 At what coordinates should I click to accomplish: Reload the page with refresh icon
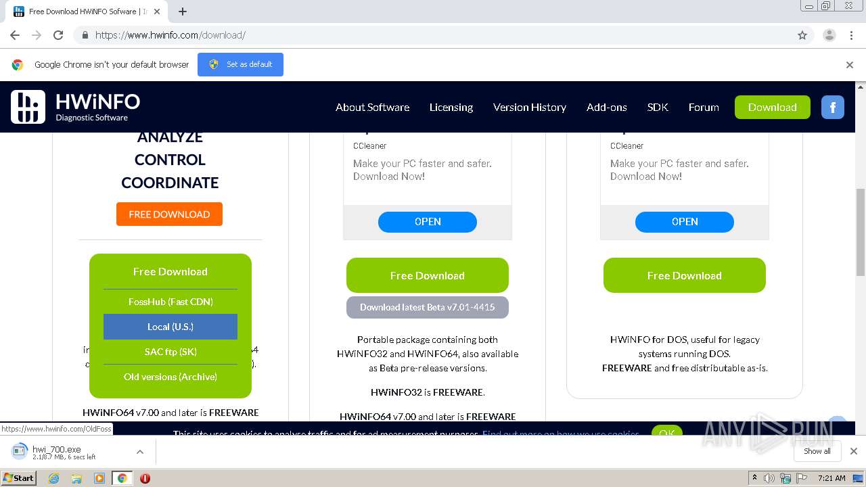(x=58, y=35)
